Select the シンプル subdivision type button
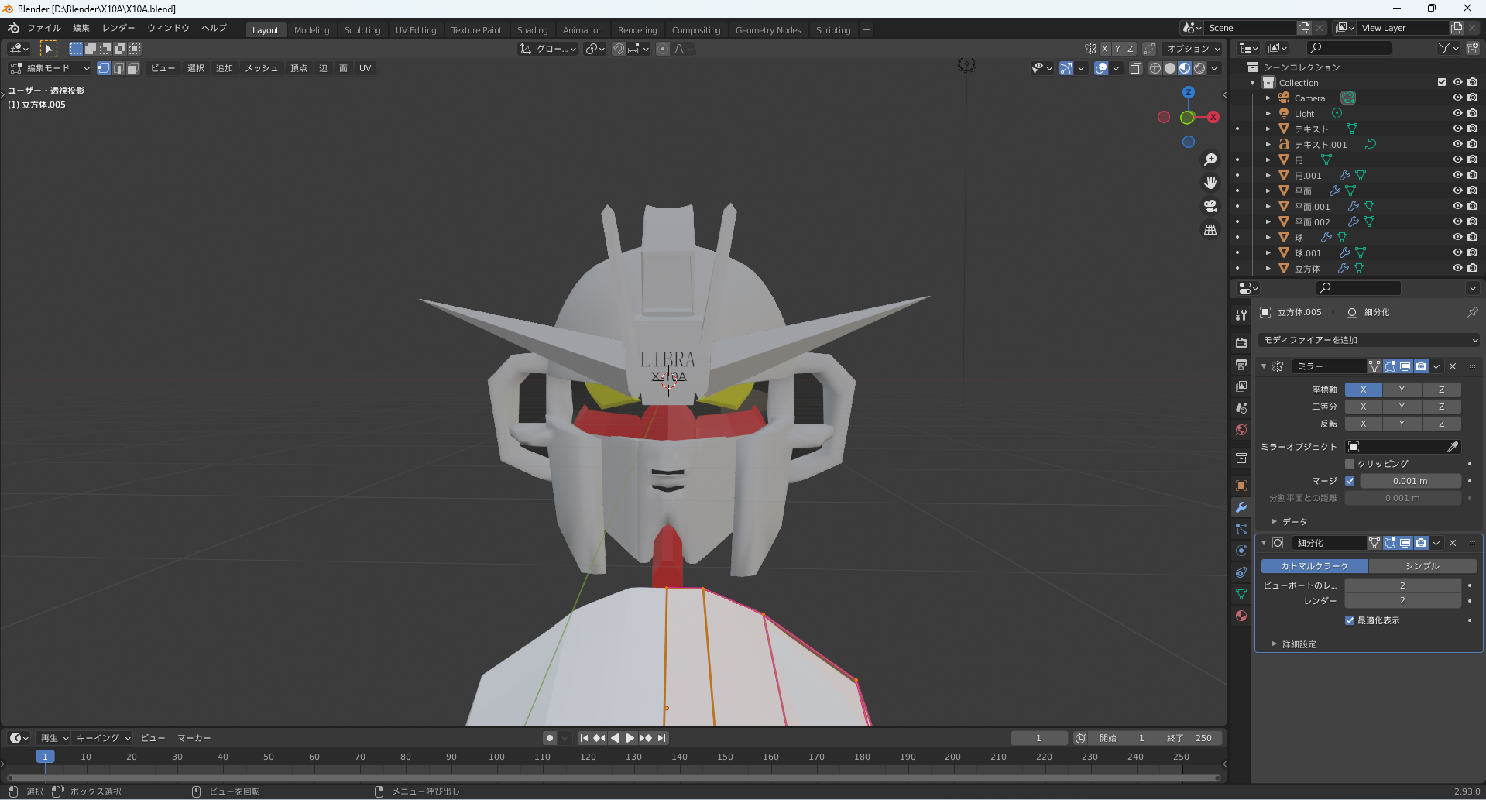Screen dimensions: 1486x800 point(1422,566)
